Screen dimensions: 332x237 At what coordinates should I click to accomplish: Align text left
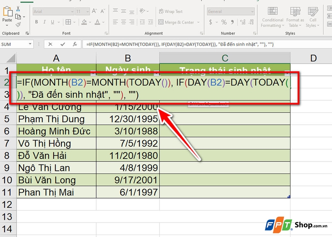point(115,22)
